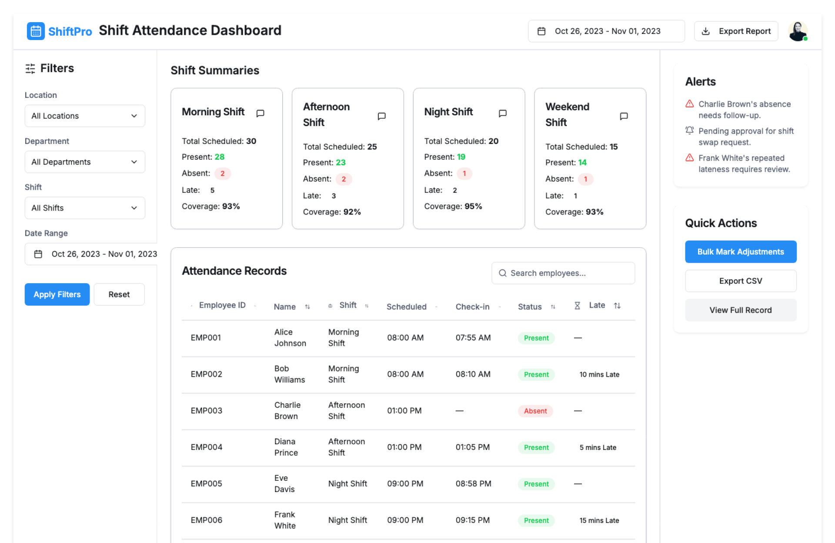
Task: Click Apply Filters button
Action: (57, 295)
